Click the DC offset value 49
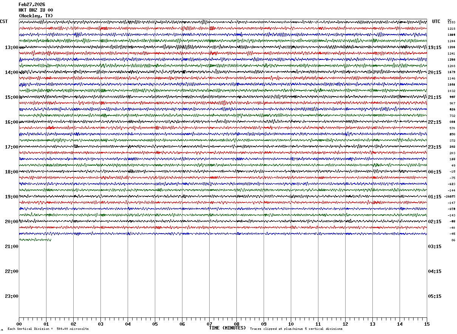Image resolution: width=457 pixels, height=334 pixels. click(453, 165)
